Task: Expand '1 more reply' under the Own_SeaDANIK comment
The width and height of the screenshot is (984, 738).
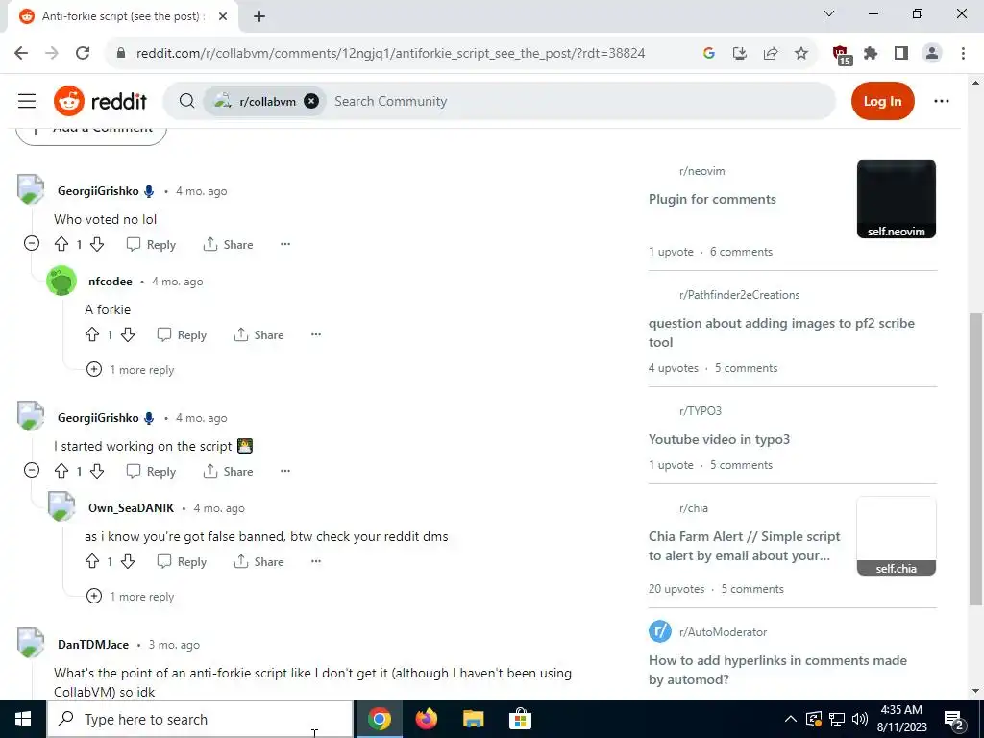Action: pyautogui.click(x=131, y=596)
